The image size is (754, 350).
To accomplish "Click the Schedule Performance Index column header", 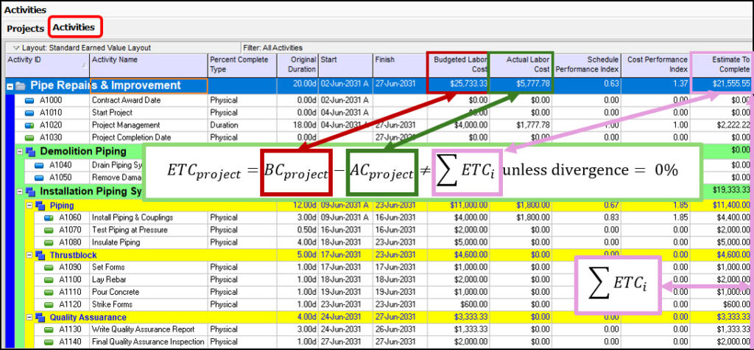I will click(x=587, y=66).
